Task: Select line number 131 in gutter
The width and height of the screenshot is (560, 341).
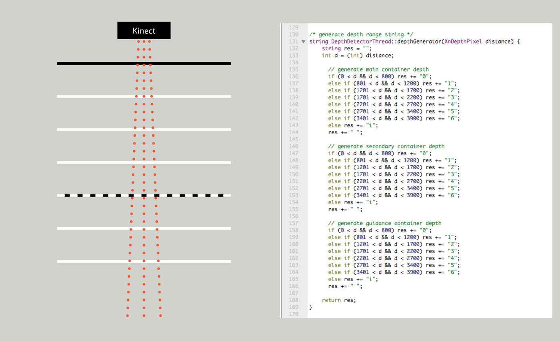Action: (x=294, y=42)
